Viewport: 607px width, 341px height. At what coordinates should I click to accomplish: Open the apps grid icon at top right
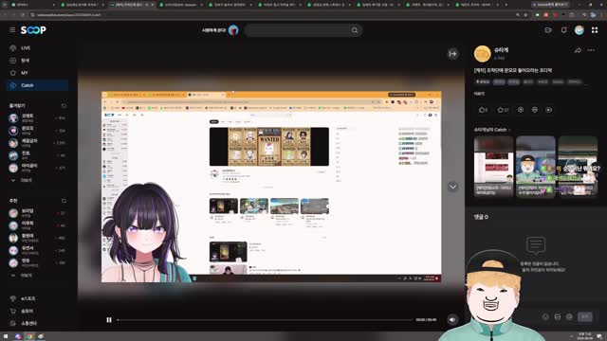[595, 30]
